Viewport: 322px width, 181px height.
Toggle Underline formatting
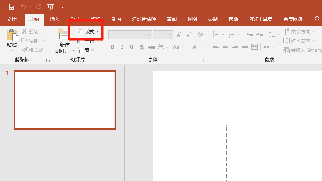point(132,47)
